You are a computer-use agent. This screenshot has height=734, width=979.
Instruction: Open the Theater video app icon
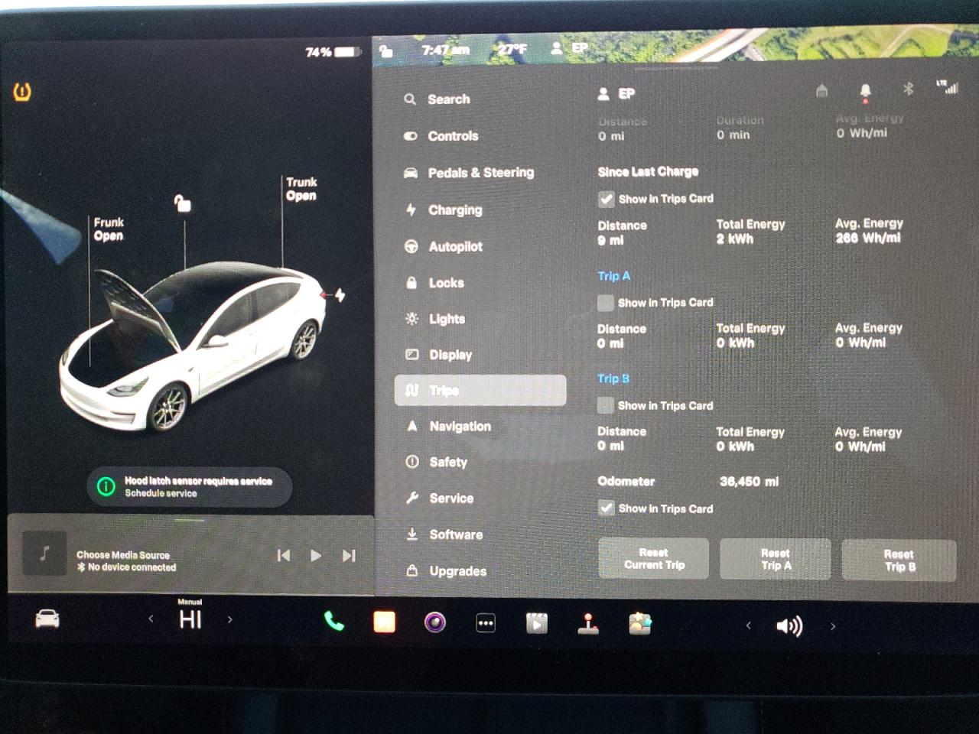click(537, 624)
